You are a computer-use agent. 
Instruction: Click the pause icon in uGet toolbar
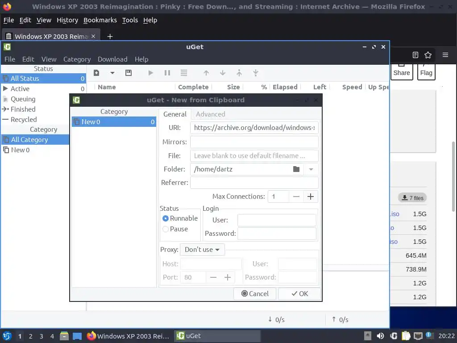coord(167,73)
